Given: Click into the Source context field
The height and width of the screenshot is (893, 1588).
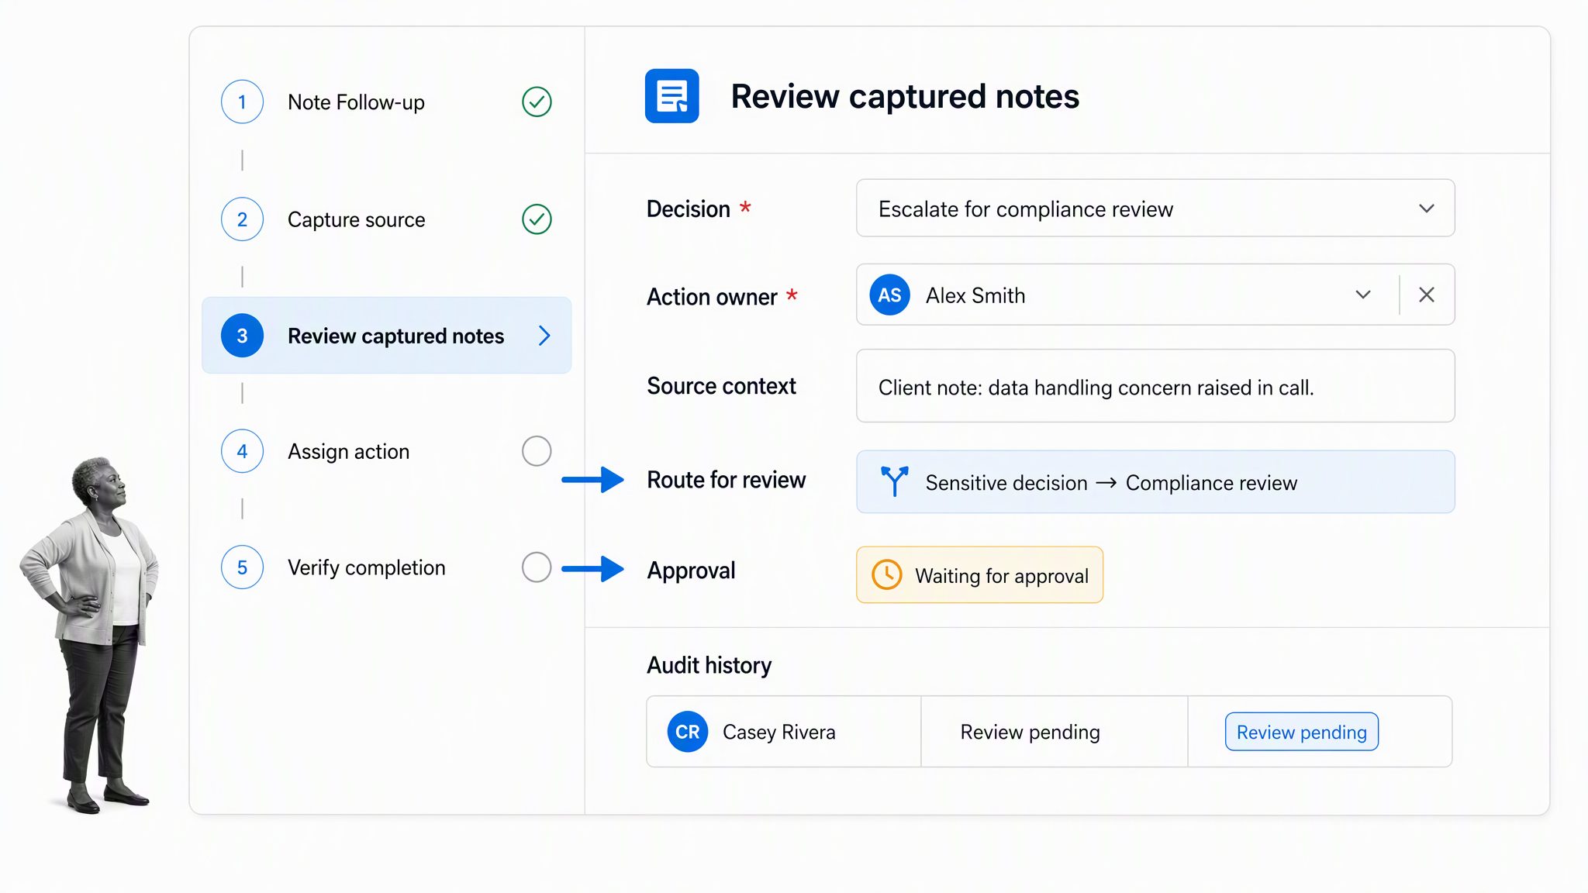Looking at the screenshot, I should pos(1155,386).
